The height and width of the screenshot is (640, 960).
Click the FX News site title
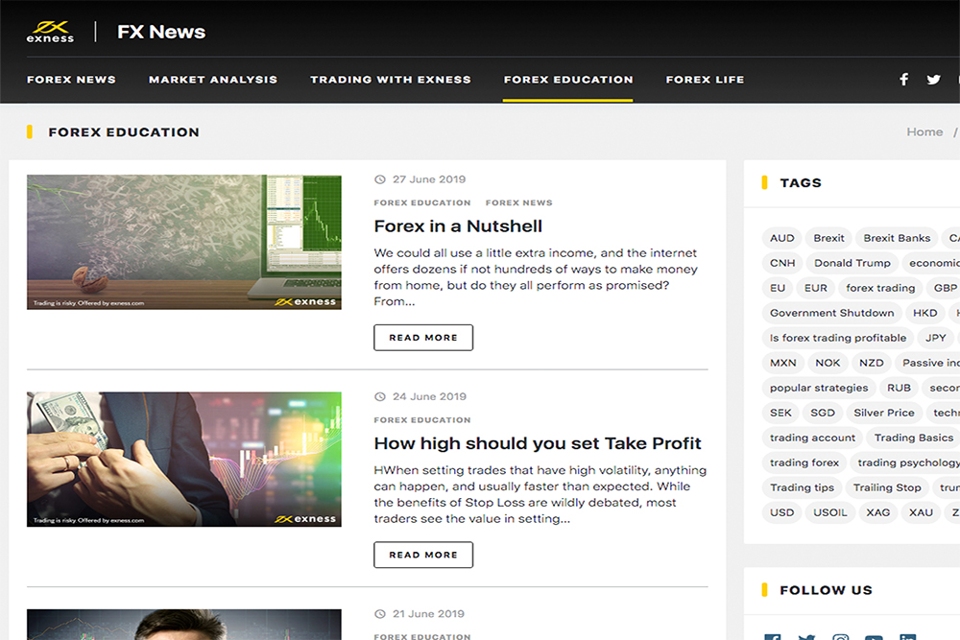point(161,32)
